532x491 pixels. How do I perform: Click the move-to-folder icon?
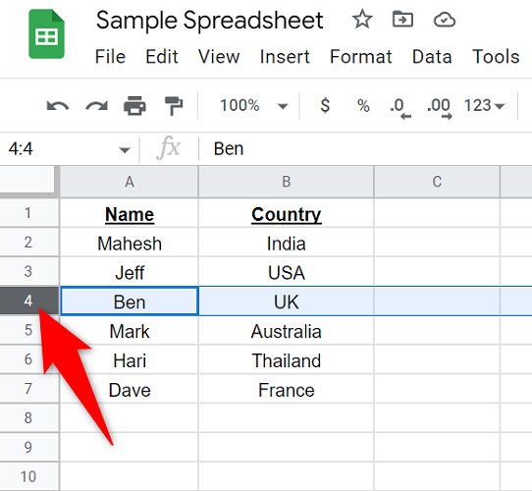point(402,19)
